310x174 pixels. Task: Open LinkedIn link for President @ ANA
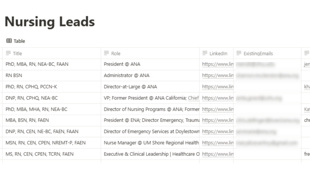pyautogui.click(x=218, y=64)
